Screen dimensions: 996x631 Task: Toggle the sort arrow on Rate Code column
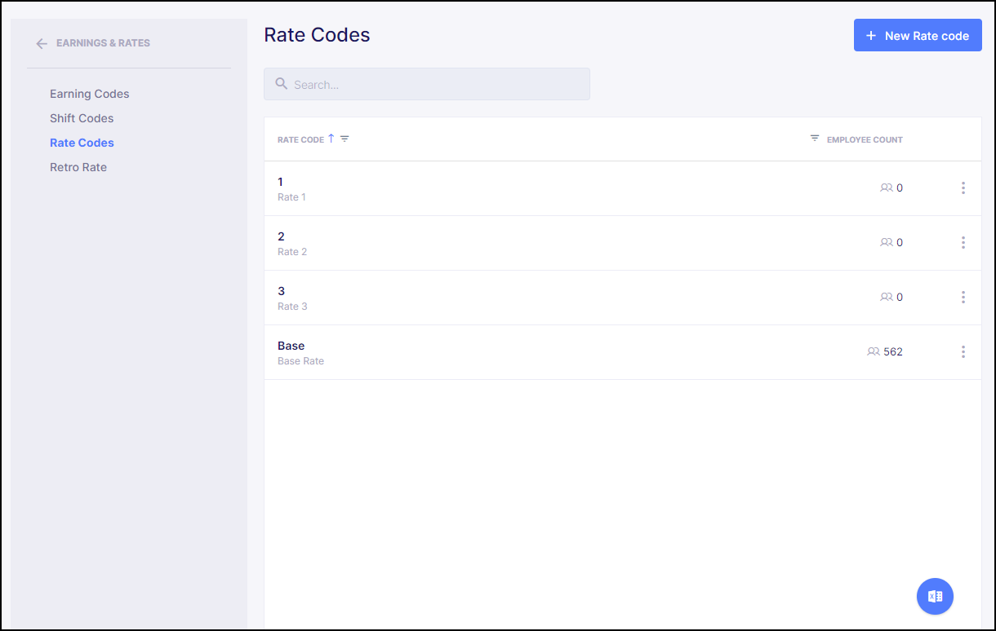(x=330, y=139)
